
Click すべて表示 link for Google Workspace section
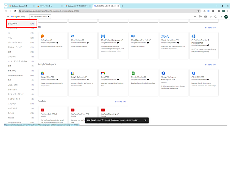[x=211, y=65]
